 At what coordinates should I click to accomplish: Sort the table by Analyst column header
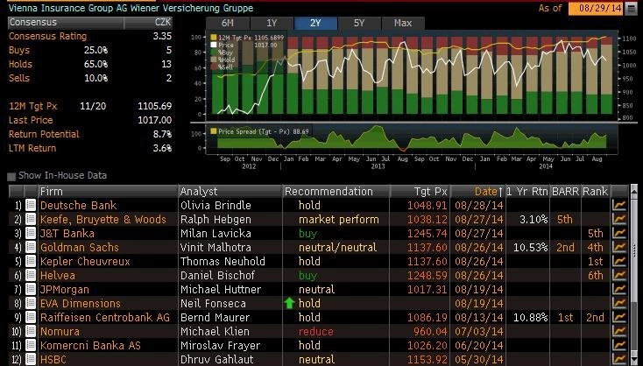(x=230, y=192)
